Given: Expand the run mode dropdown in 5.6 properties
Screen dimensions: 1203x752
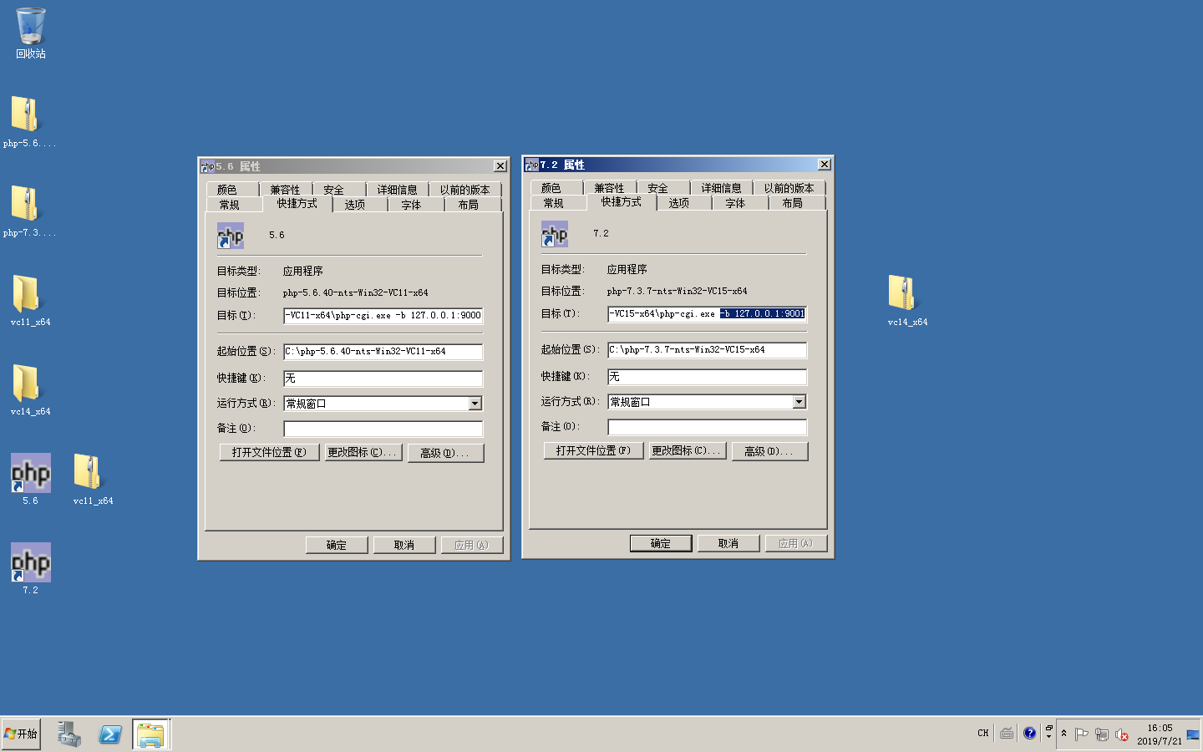Looking at the screenshot, I should (x=475, y=404).
